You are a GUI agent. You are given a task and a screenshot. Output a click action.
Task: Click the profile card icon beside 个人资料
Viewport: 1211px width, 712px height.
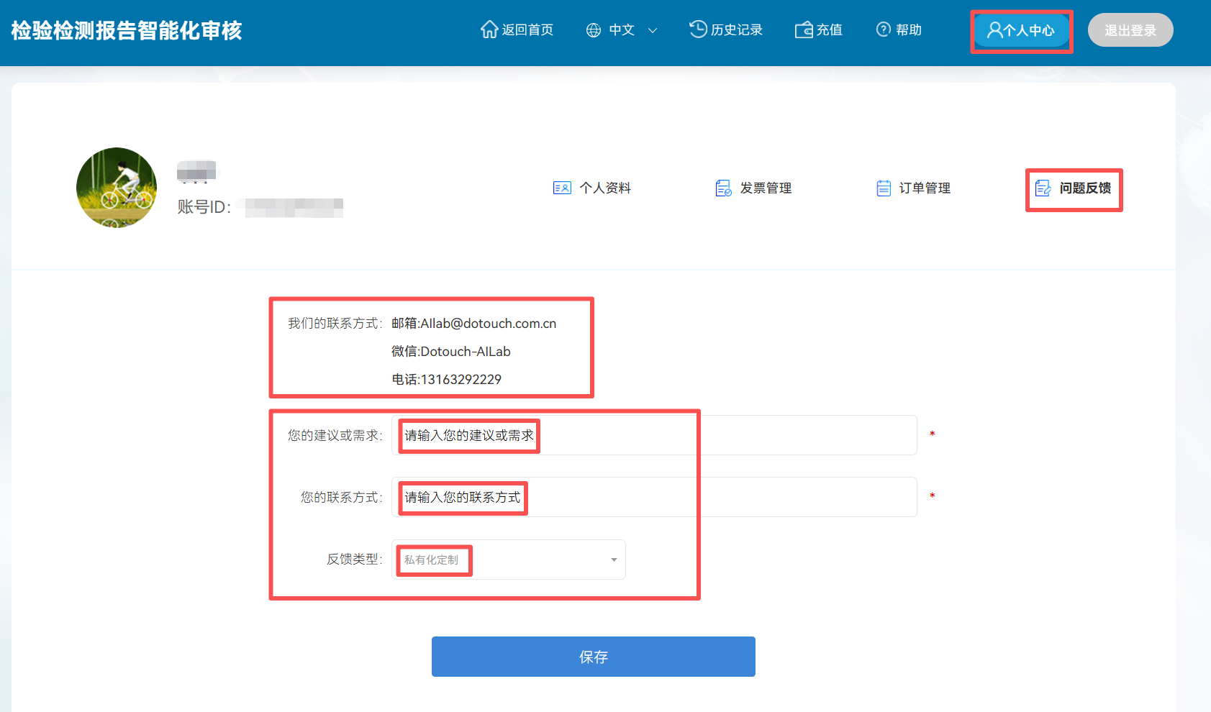coord(562,188)
